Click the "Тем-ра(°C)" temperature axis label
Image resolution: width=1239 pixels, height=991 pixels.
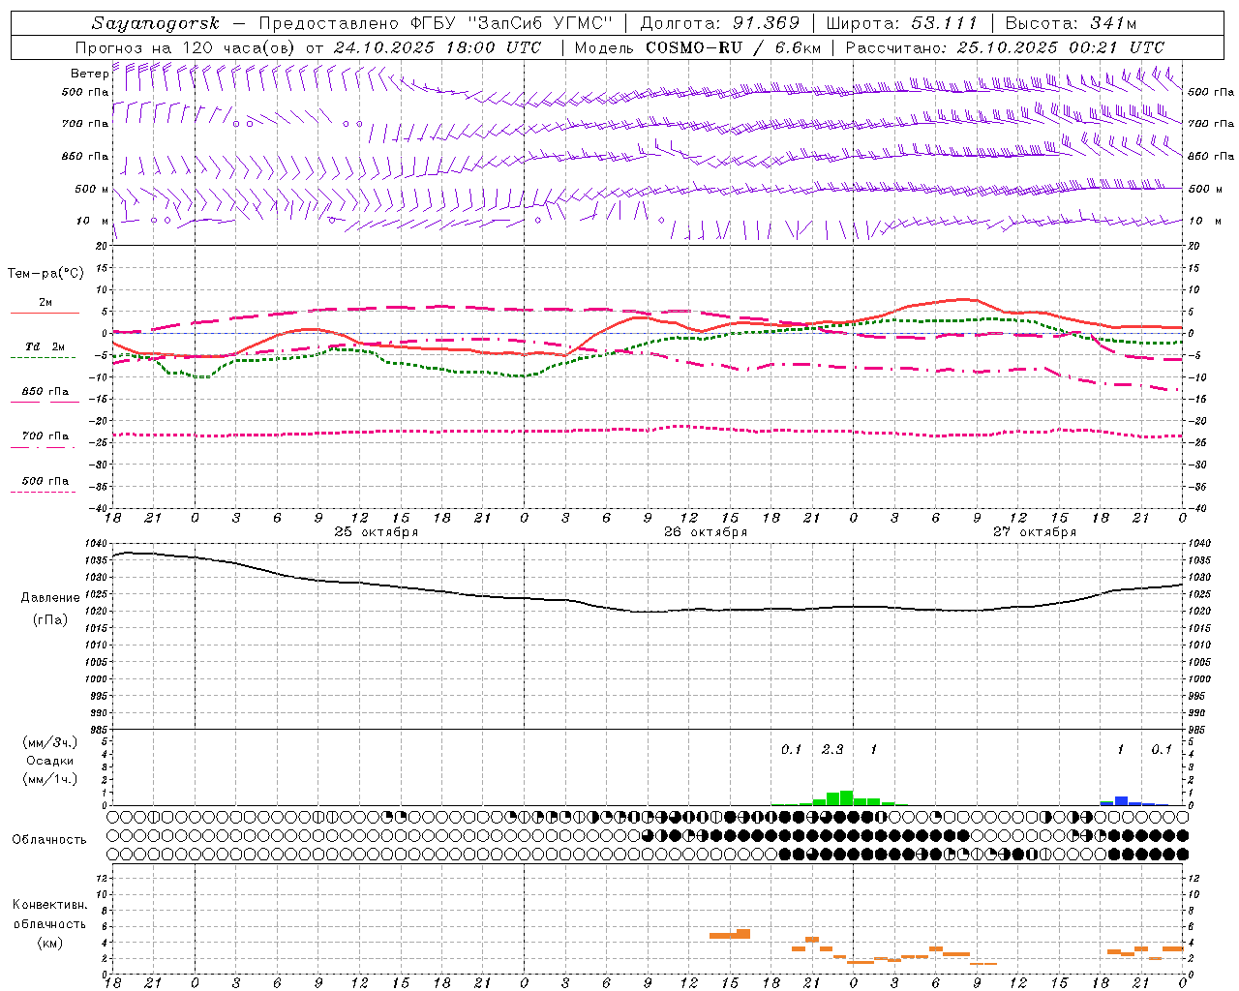point(45,274)
